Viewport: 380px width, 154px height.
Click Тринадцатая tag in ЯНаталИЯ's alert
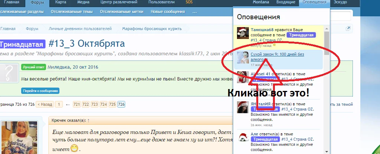click(x=265, y=109)
